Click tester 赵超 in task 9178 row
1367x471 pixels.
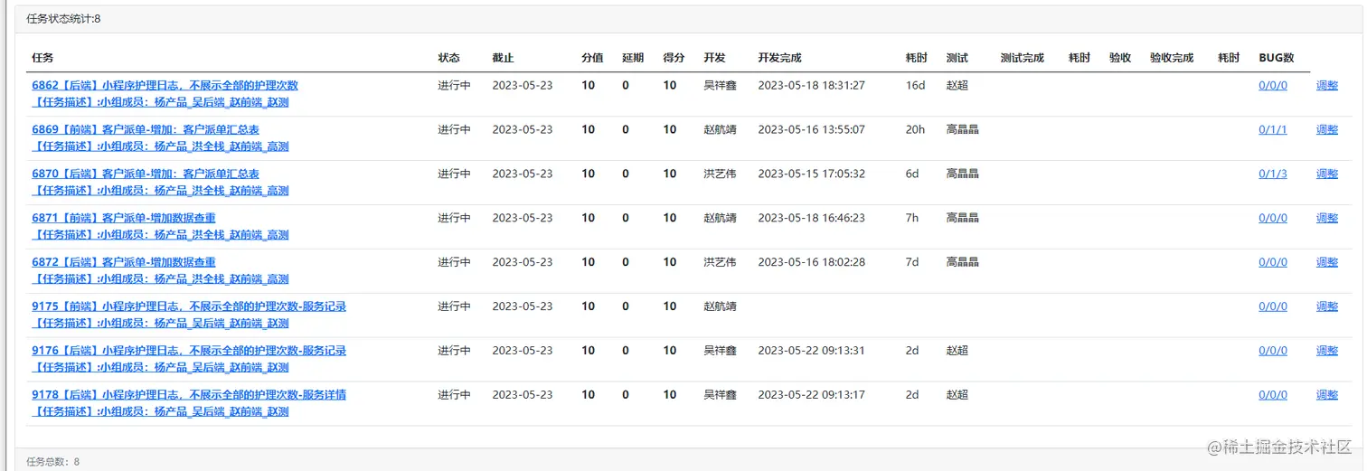[x=957, y=395]
